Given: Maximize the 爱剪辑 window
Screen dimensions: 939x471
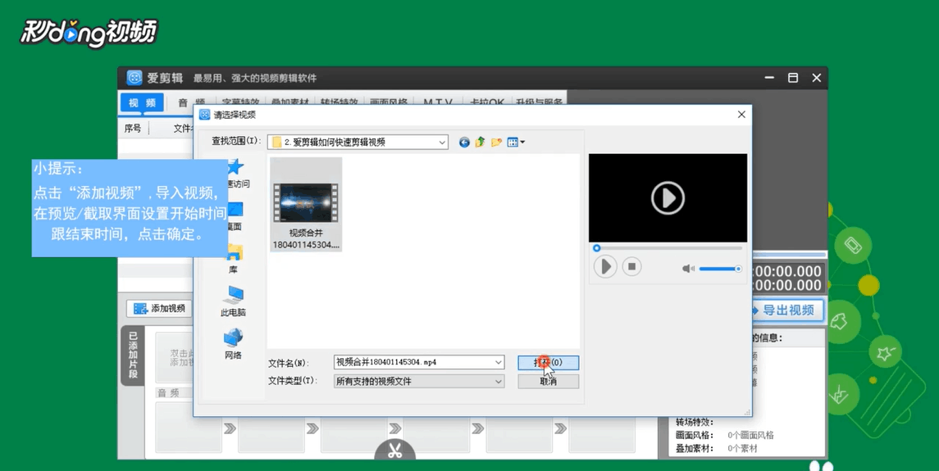Looking at the screenshot, I should click(x=793, y=78).
